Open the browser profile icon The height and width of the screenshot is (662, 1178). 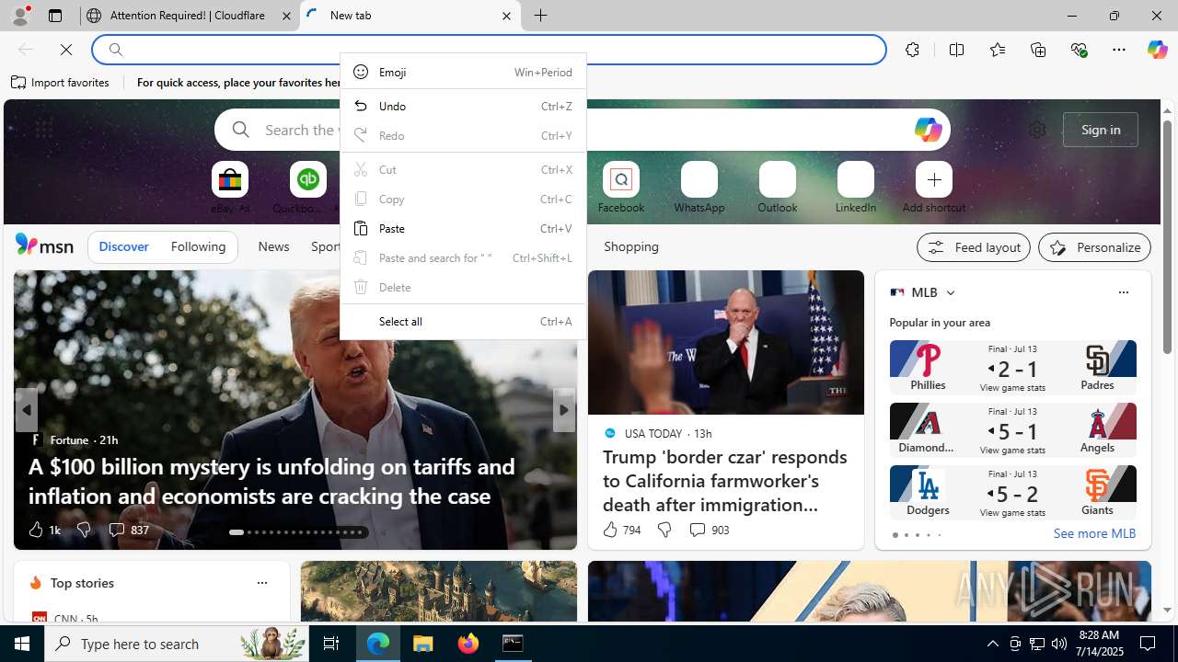click(x=19, y=16)
